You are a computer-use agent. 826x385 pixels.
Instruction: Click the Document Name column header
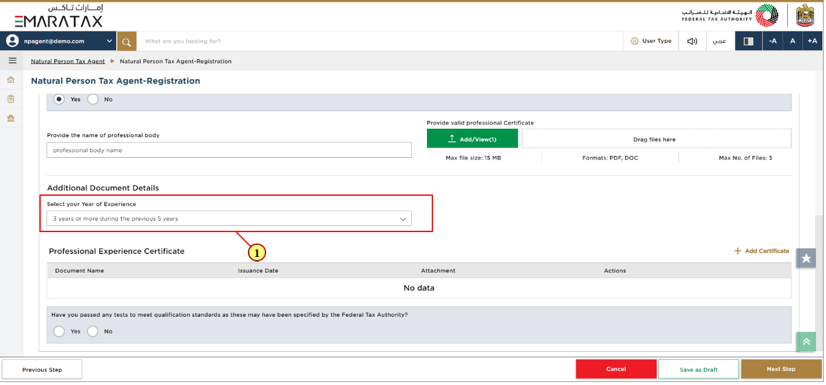click(79, 271)
